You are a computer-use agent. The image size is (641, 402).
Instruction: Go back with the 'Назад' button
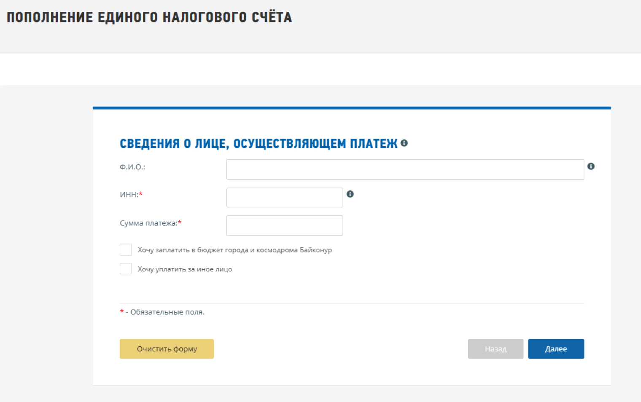tap(496, 349)
